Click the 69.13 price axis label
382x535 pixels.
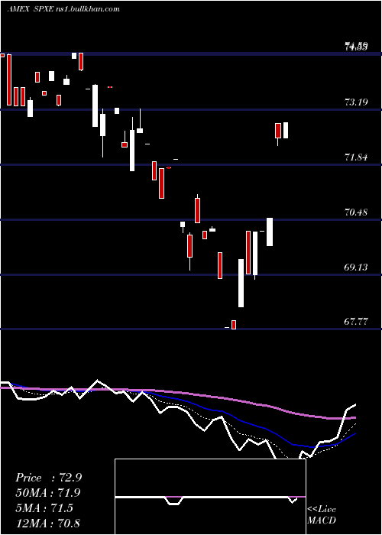point(356,267)
